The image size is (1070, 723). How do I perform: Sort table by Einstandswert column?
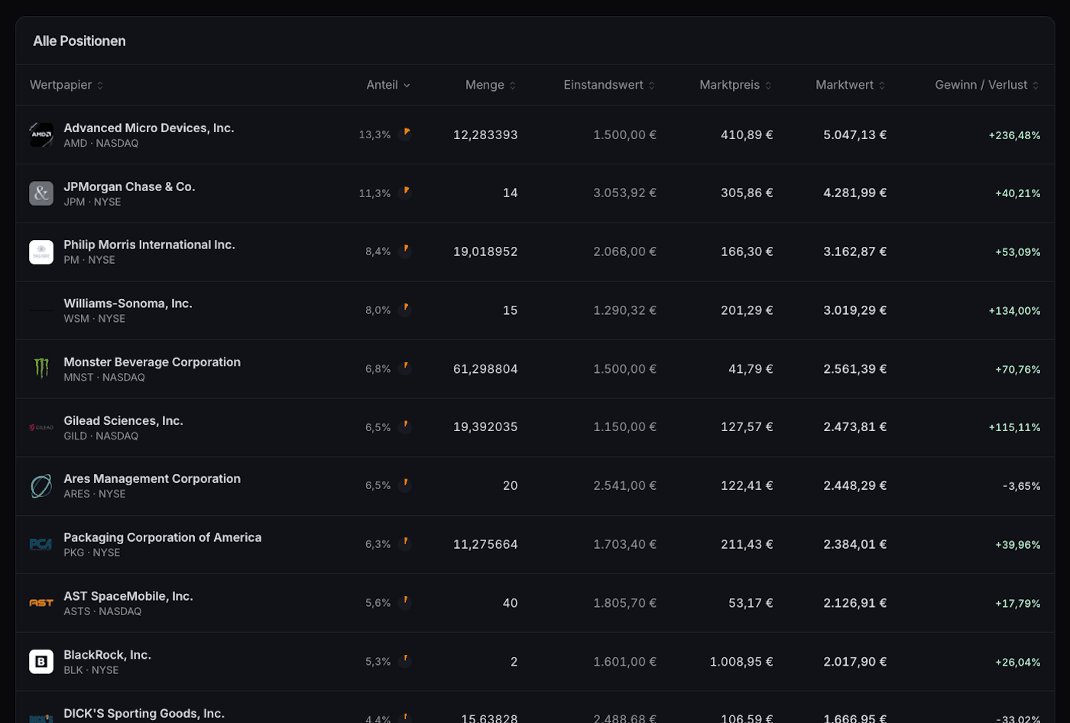[x=609, y=85]
